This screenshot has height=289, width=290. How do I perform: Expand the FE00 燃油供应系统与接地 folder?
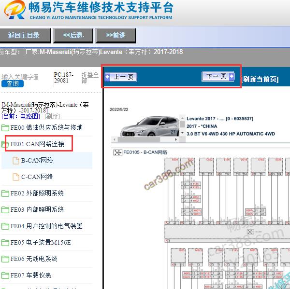[x=46, y=127]
